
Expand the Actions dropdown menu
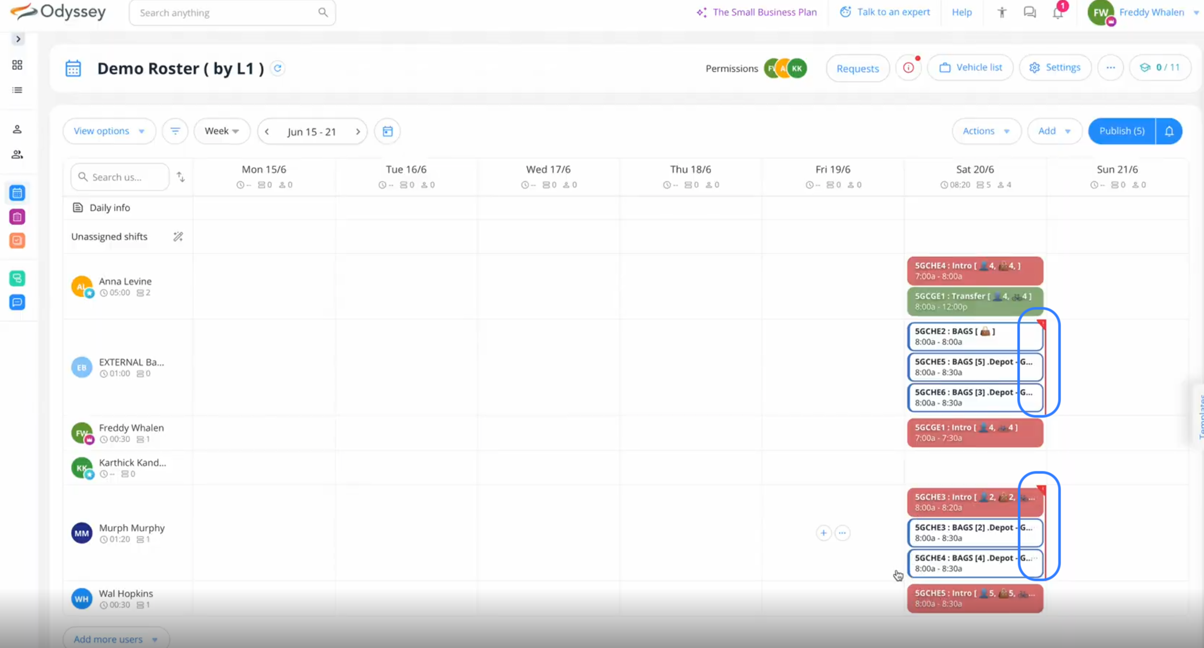986,131
